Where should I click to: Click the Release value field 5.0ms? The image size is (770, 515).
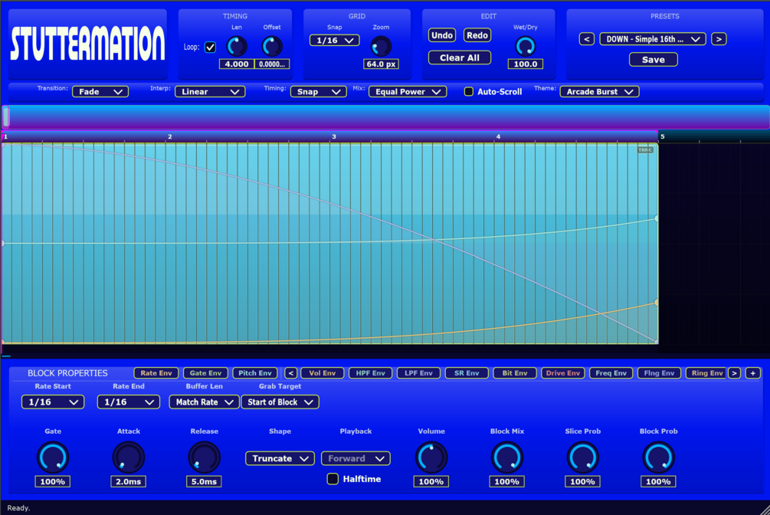tap(204, 481)
